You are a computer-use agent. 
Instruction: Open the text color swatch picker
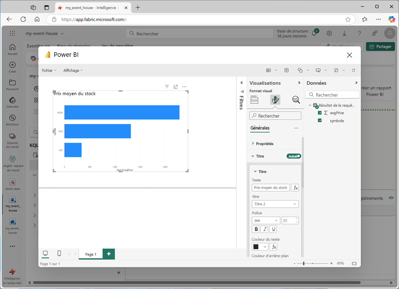tap(260, 247)
